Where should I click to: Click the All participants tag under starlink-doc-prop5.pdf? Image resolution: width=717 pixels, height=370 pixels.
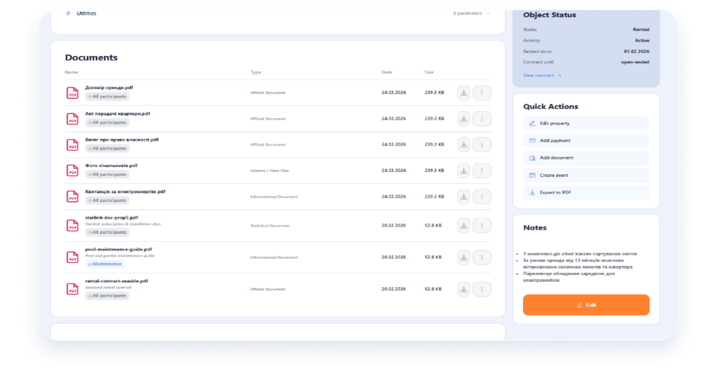(x=107, y=232)
